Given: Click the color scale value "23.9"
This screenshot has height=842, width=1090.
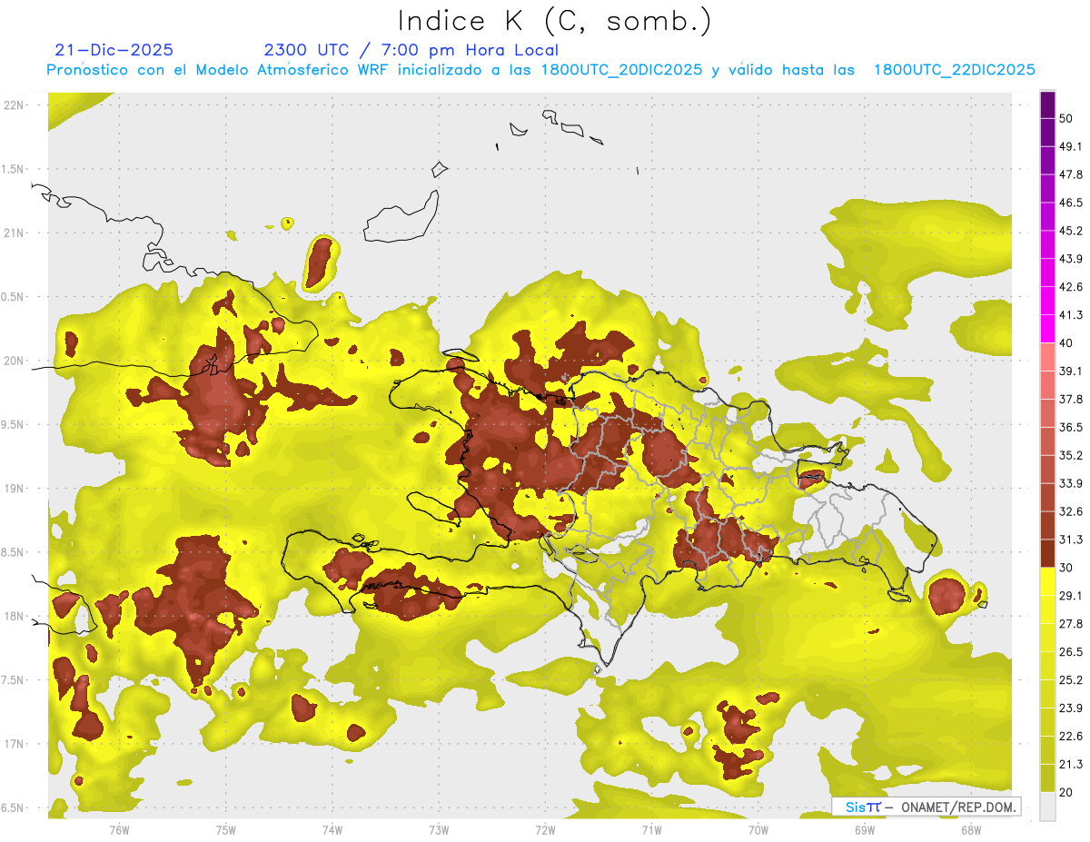Looking at the screenshot, I should pos(1071,708).
